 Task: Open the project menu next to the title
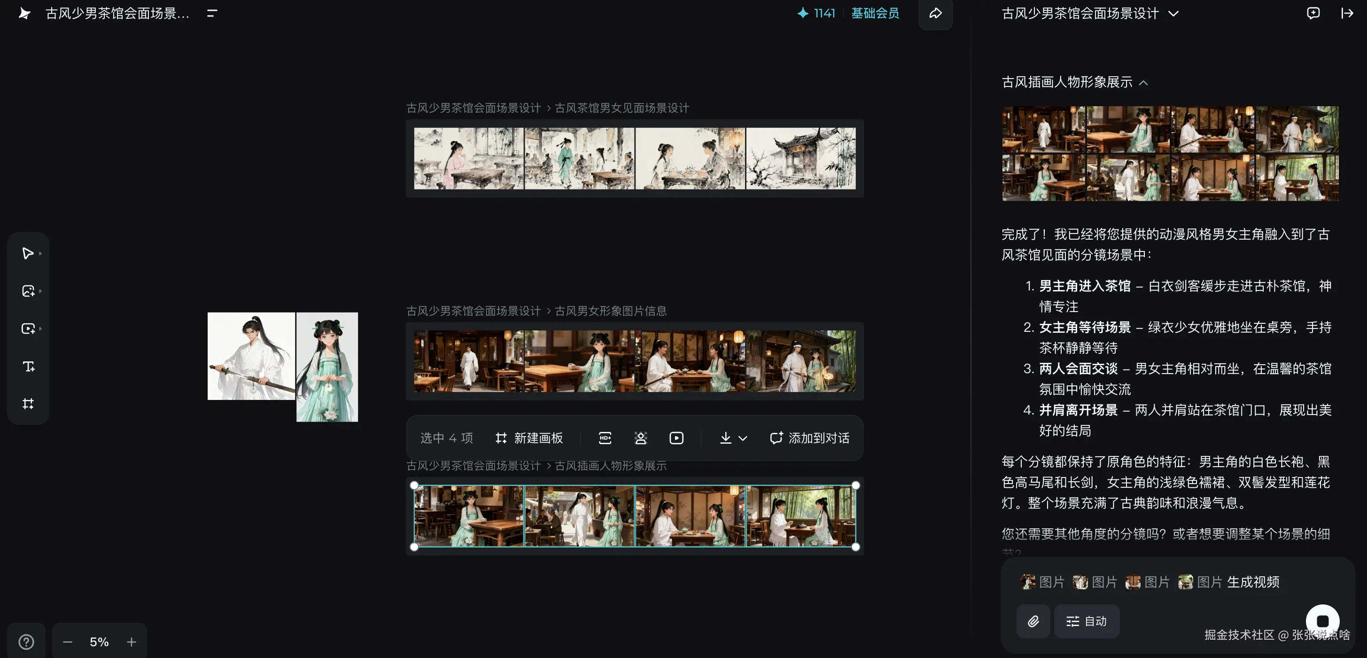click(x=212, y=13)
